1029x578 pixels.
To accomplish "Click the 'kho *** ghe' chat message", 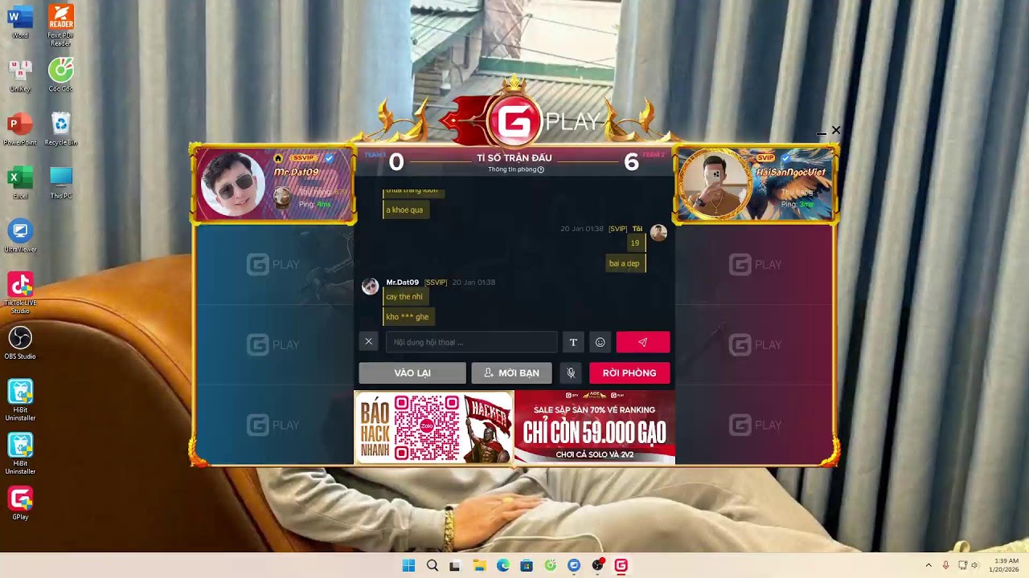I will (408, 317).
